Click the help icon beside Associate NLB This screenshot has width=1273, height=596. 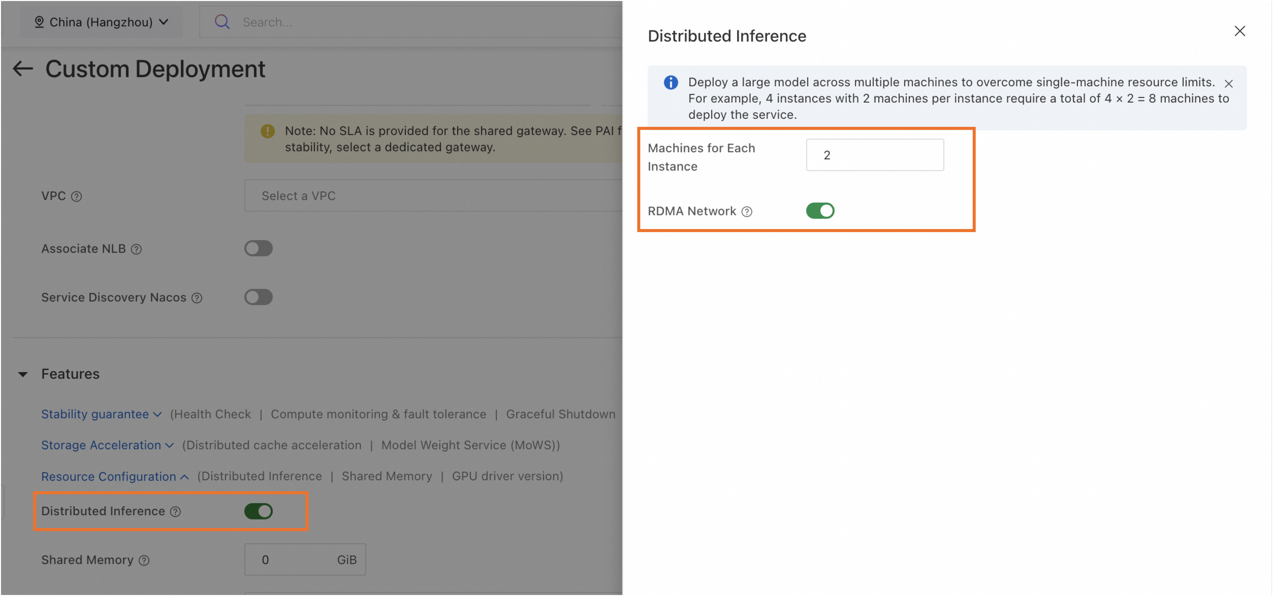pos(136,249)
